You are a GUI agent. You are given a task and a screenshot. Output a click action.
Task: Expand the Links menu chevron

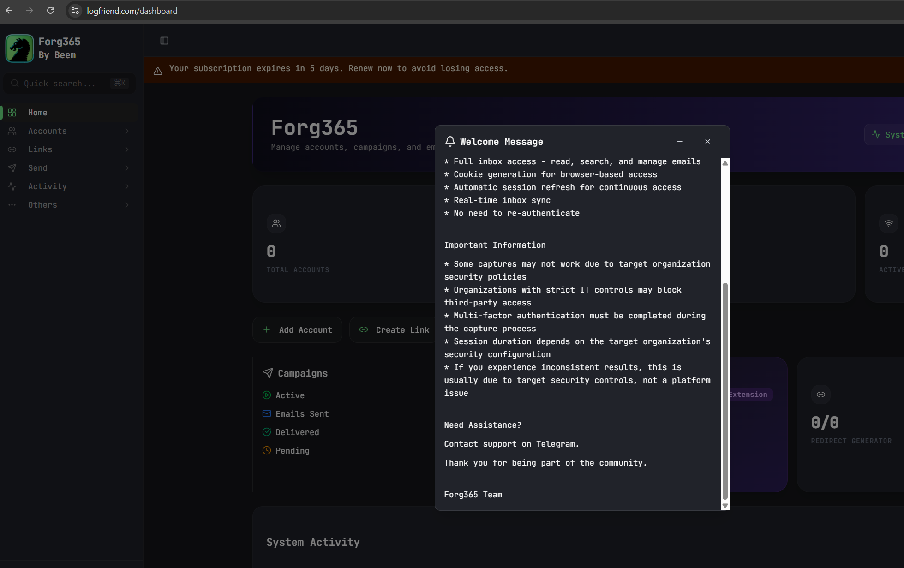[x=126, y=149]
